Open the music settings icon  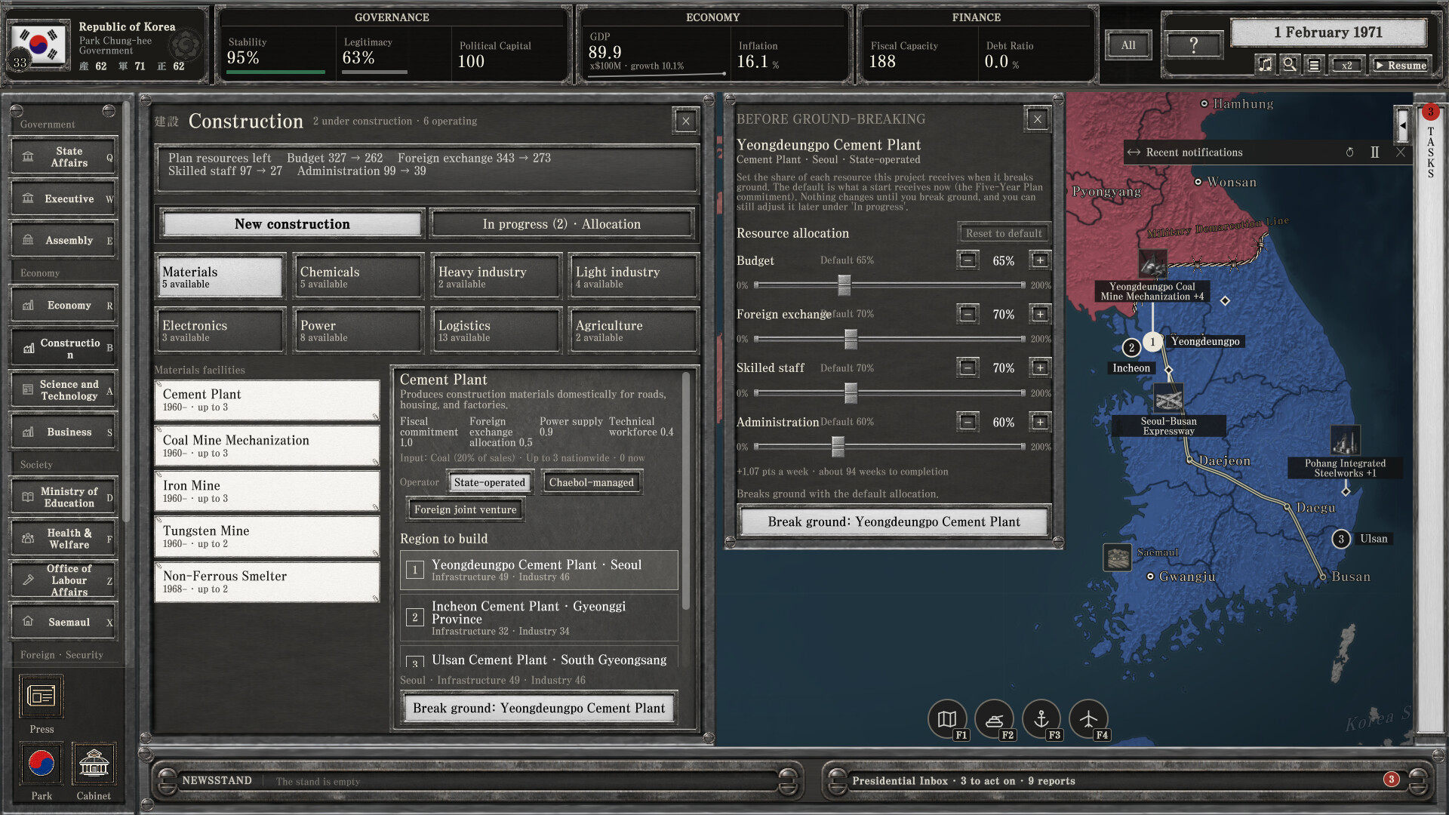pyautogui.click(x=1265, y=65)
